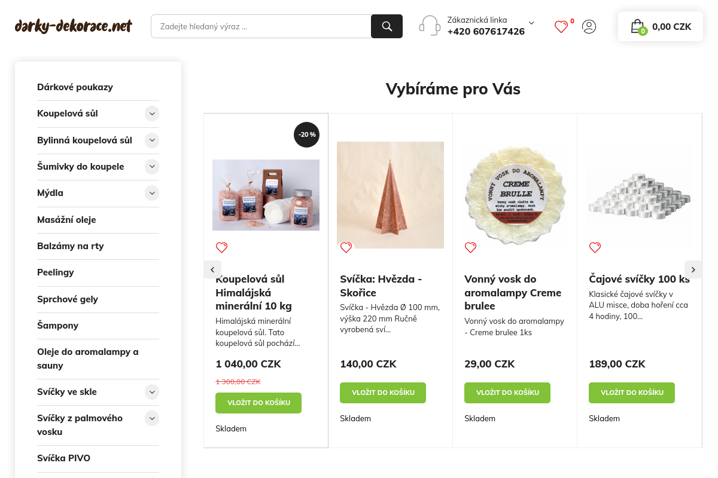718x478 pixels.
Task: Open the user account icon
Action: (x=589, y=26)
